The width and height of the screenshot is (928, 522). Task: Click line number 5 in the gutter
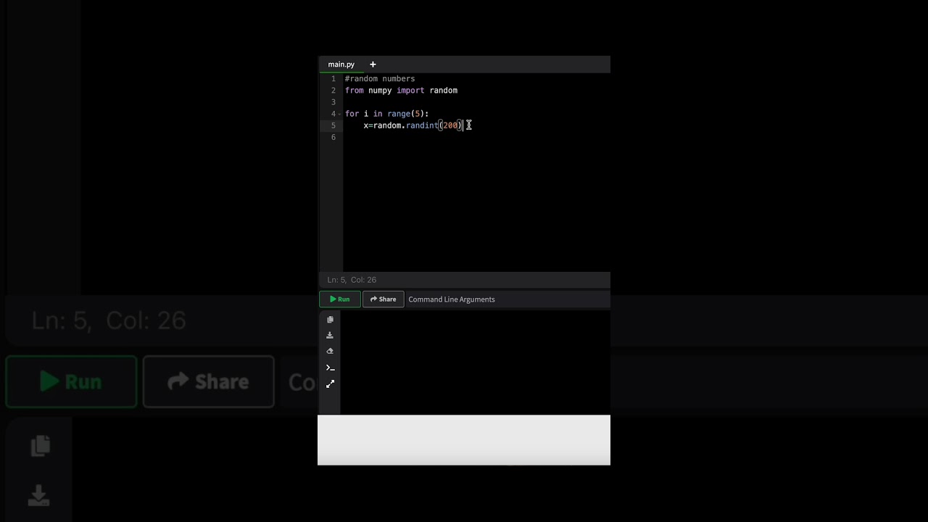333,125
